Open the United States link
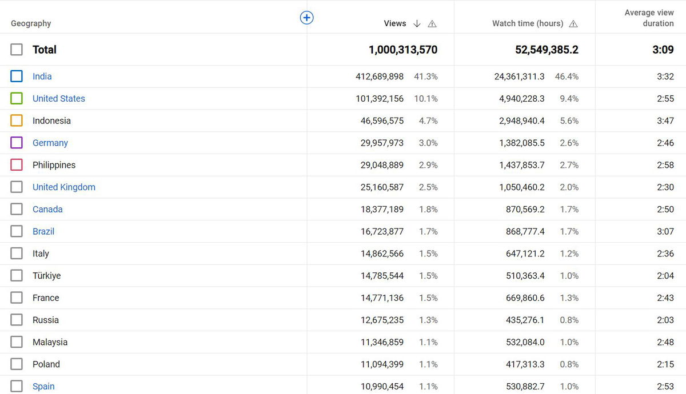The width and height of the screenshot is (686, 394). coord(58,99)
